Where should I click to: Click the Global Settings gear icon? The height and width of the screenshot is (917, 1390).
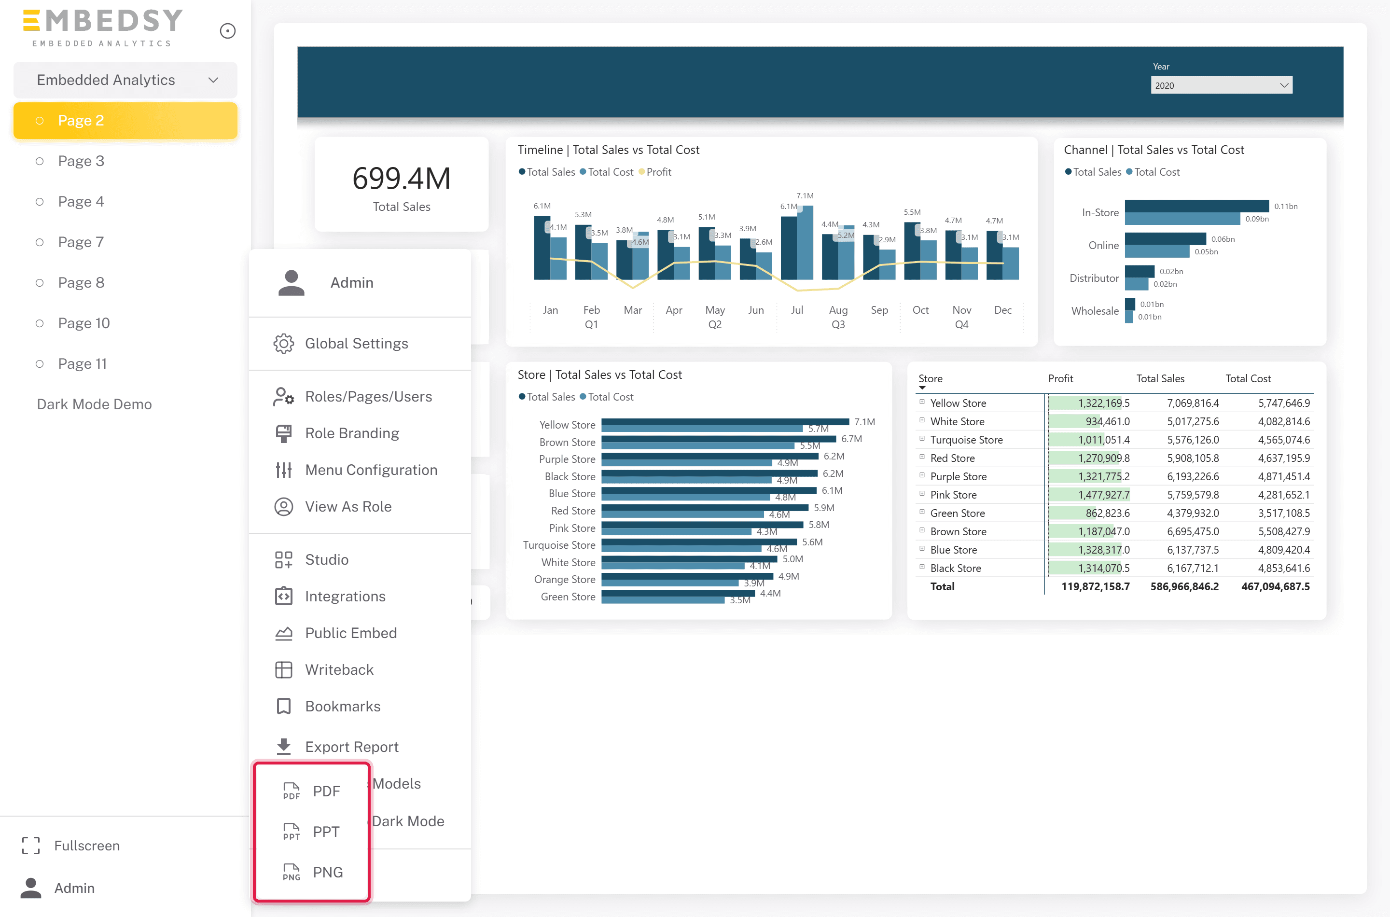(284, 343)
